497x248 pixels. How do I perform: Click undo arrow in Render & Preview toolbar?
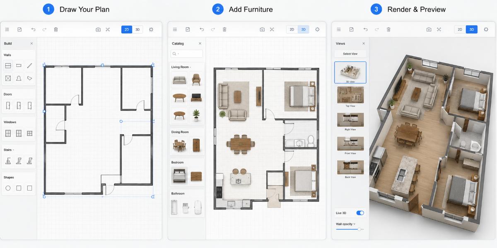[x=365, y=29]
